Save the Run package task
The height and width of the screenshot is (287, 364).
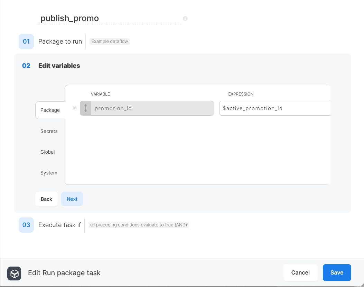(337, 273)
